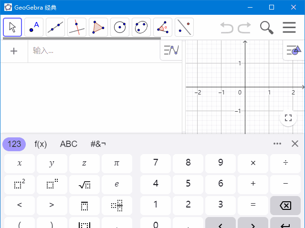
Task: Select the Ellipse conic tool
Action: 141,27
